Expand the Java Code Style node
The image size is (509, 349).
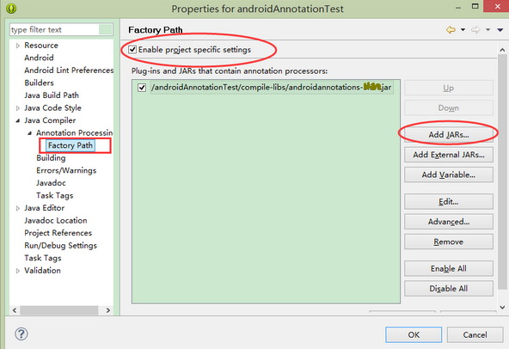pyautogui.click(x=18, y=108)
